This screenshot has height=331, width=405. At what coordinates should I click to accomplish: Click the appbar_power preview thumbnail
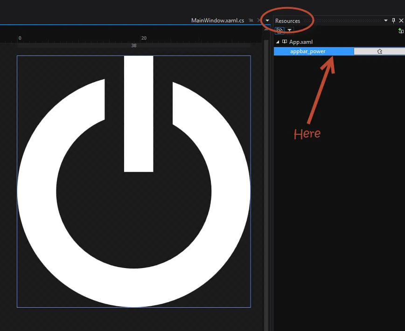(x=379, y=51)
